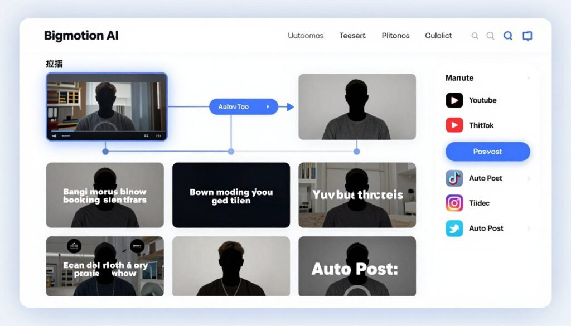Screen dimensions: 571x326
Task: Click the small arrow inside the AutoToo pill
Action: point(268,106)
